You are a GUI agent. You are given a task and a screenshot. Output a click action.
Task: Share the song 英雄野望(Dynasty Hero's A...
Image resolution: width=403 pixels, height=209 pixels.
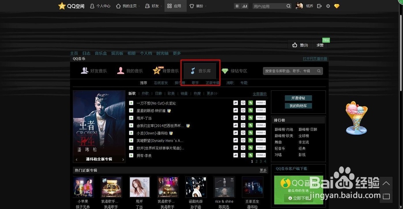click(235, 140)
